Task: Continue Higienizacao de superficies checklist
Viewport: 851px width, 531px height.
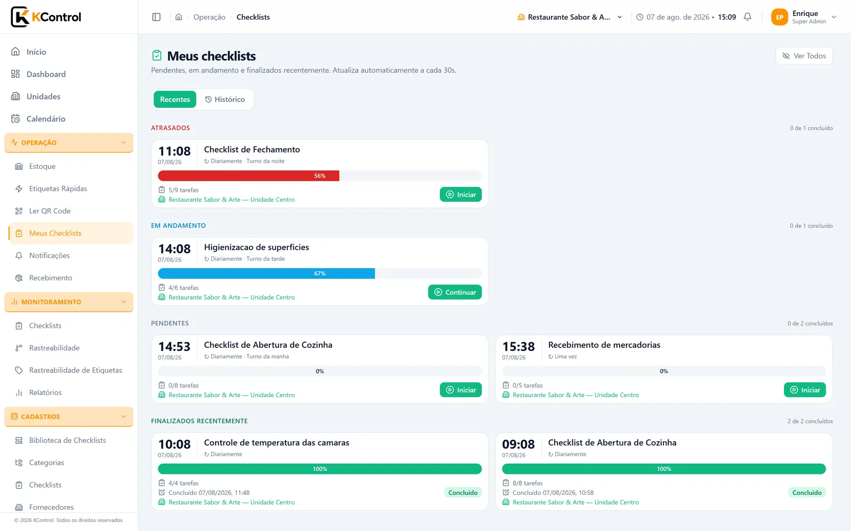Action: (455, 292)
